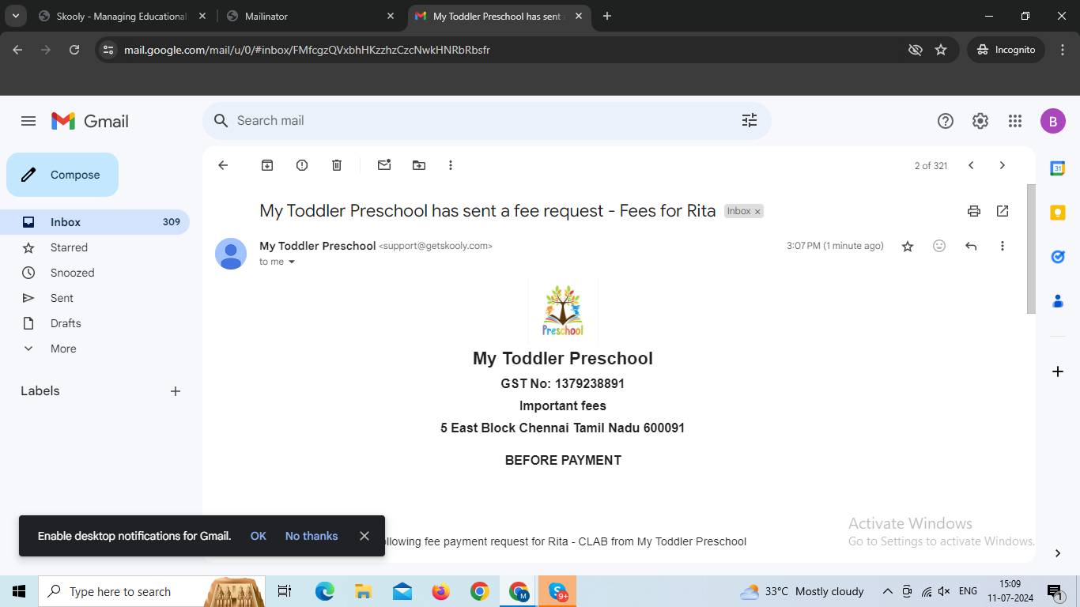Hide the side panel arrow
The image size is (1080, 607).
(x=1058, y=553)
